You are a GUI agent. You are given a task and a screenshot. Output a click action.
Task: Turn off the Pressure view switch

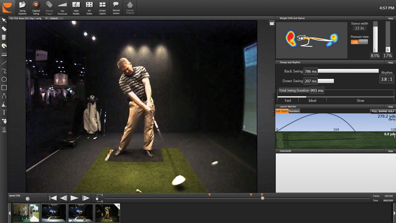pos(359,42)
